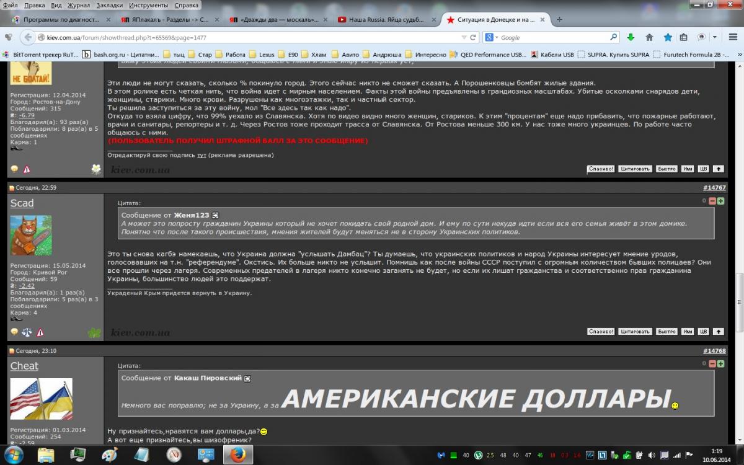Reload the page with refresh icon
This screenshot has width=744, height=465.
[474, 37]
